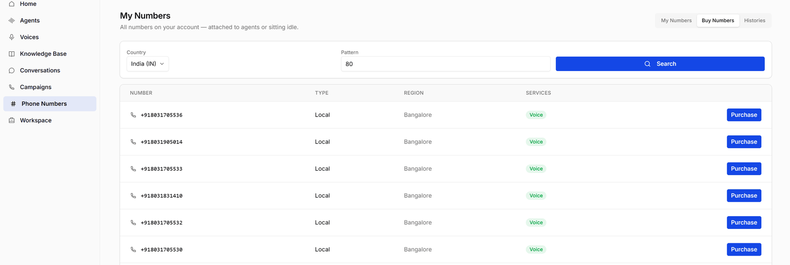
Task: Click the Voice badge for +918031705532
Action: [x=536, y=223]
